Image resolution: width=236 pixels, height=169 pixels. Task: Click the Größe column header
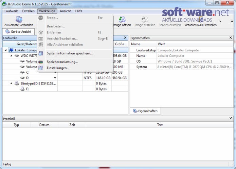coord(120,44)
